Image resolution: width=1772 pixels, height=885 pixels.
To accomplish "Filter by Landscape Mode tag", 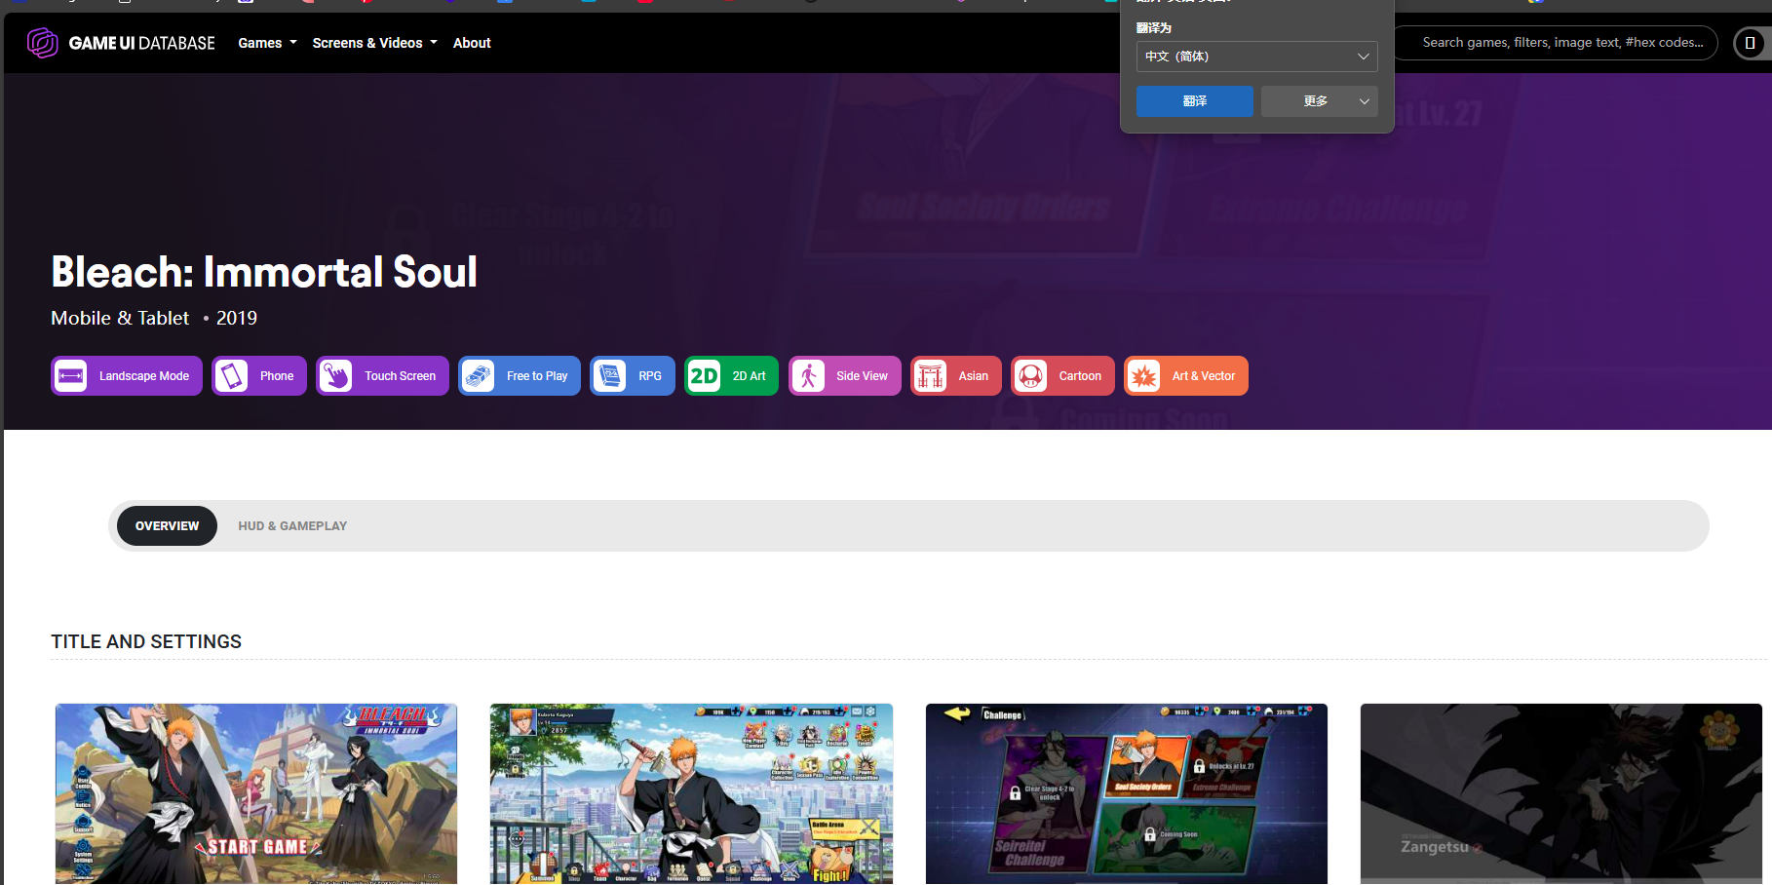I will tap(127, 376).
